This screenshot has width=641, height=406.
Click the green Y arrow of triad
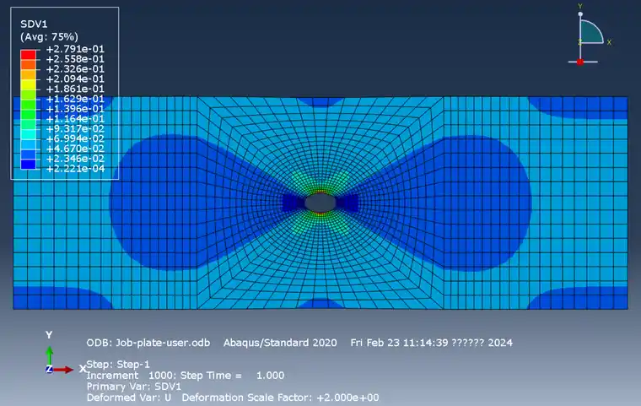coord(50,355)
